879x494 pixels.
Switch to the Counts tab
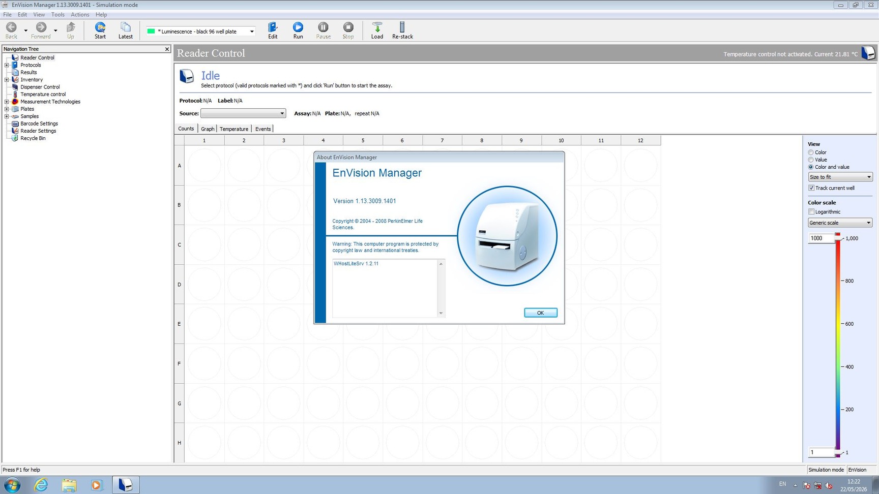pos(186,129)
